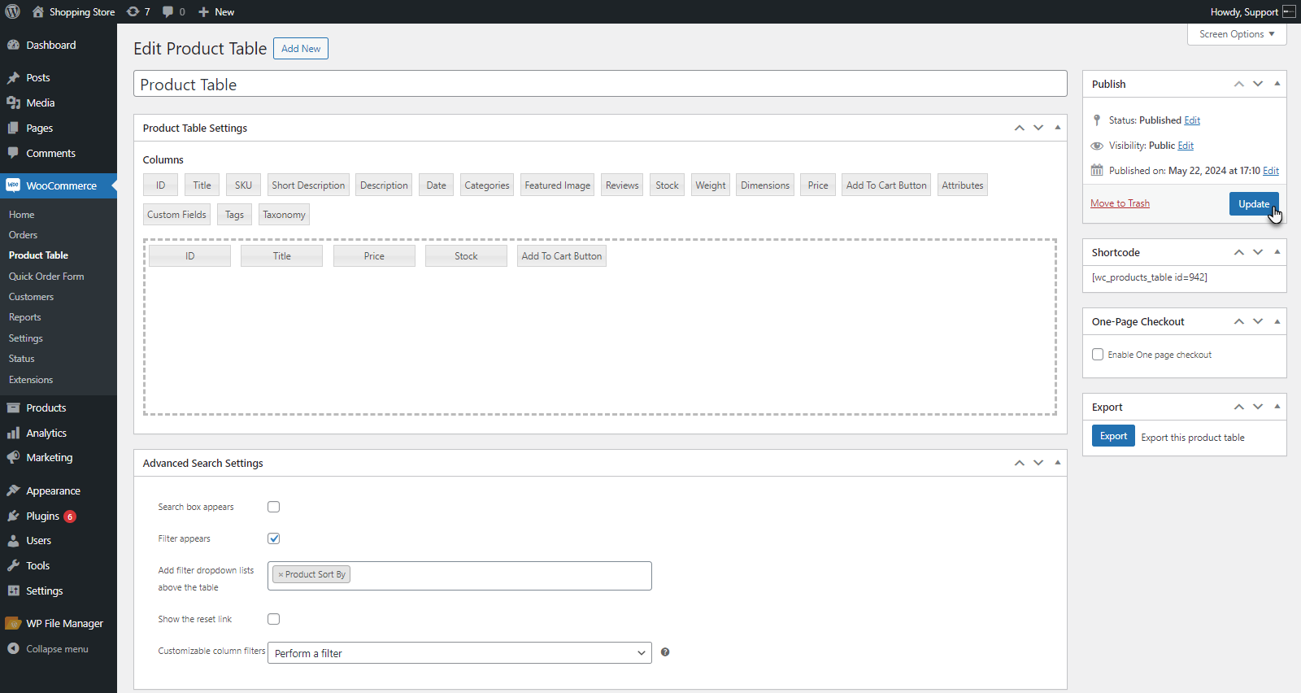Image resolution: width=1301 pixels, height=693 pixels.
Task: Open the Screen Options dropdown
Action: click(x=1237, y=34)
